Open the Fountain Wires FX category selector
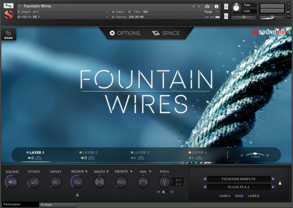This screenshot has height=208, width=293. pyautogui.click(x=239, y=179)
